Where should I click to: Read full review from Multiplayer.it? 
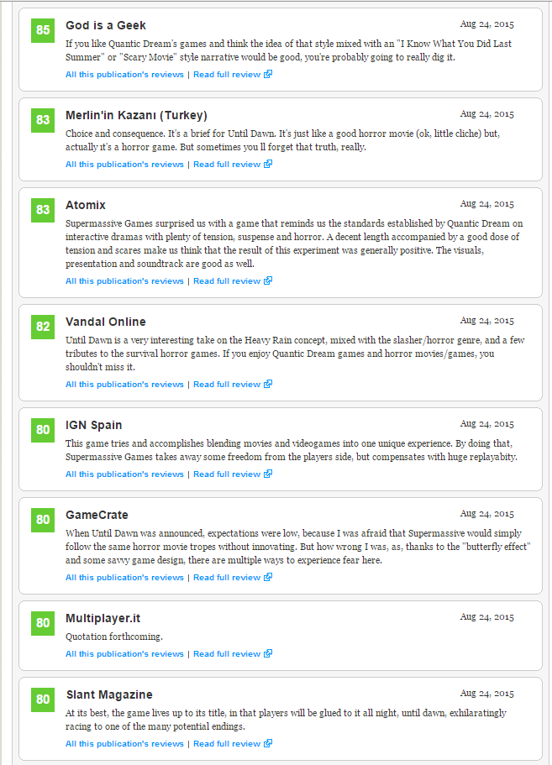click(227, 654)
